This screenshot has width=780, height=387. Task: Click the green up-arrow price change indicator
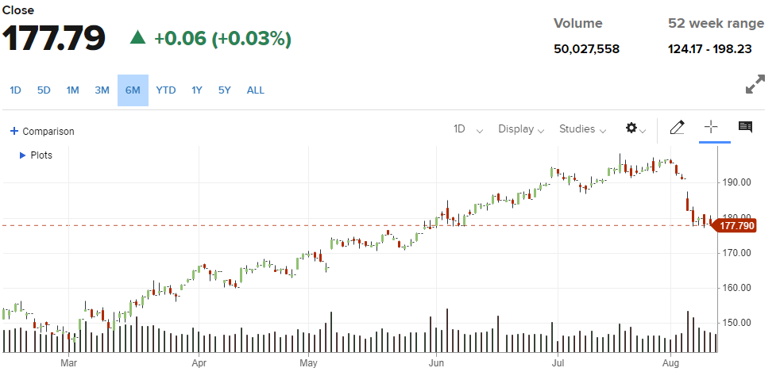click(x=138, y=37)
